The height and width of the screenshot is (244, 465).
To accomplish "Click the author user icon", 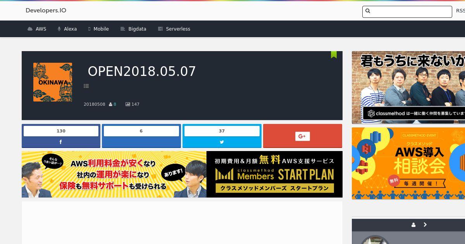I will coord(111,104).
